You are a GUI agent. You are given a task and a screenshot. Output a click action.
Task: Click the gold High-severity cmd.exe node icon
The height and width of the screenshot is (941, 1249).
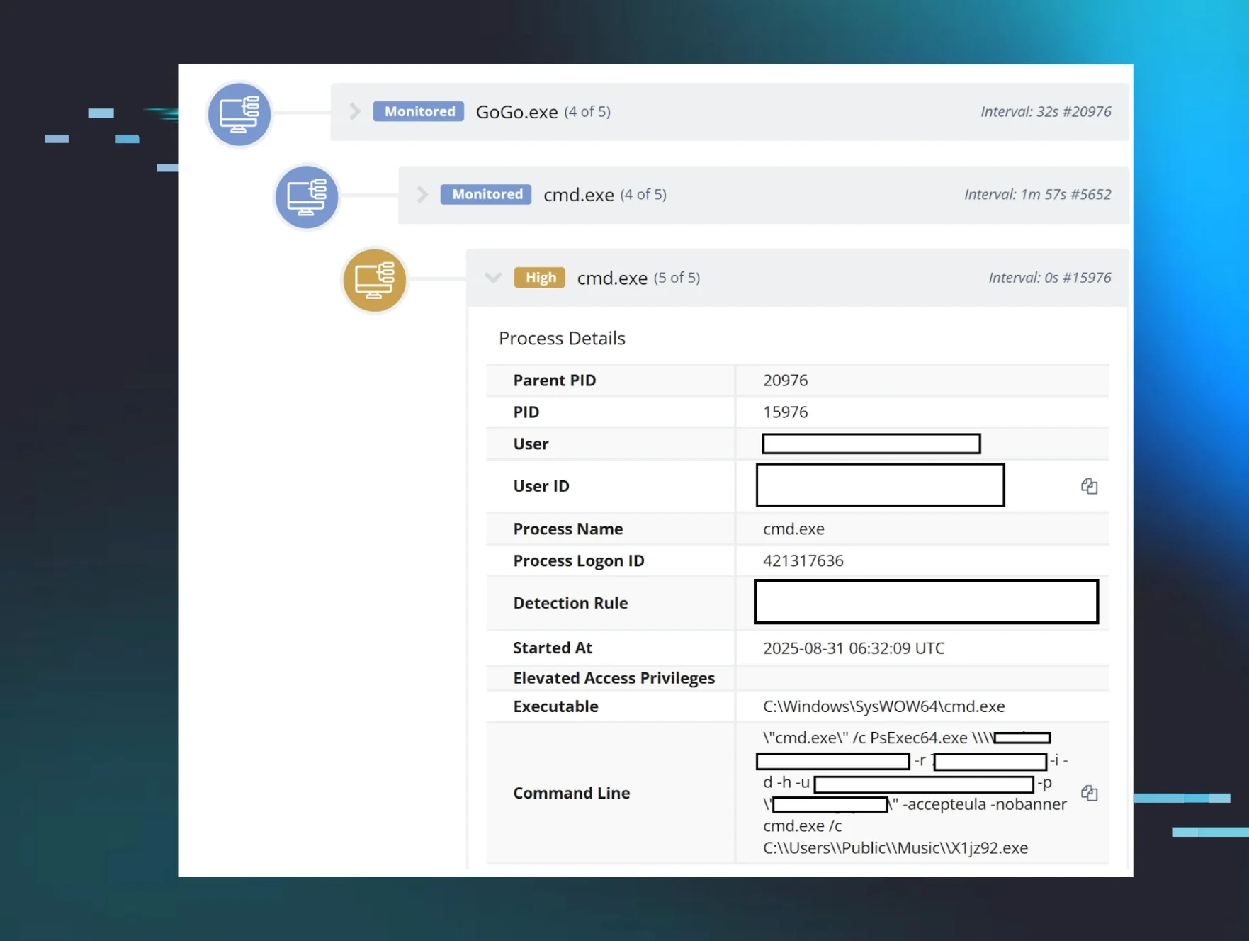(374, 280)
